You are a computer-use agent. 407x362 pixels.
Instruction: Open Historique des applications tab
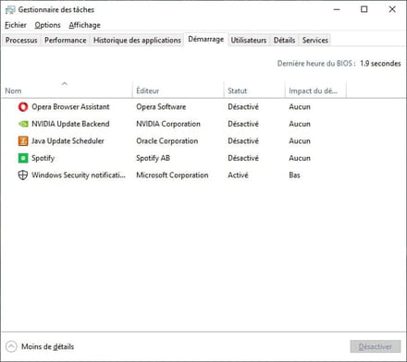point(137,41)
